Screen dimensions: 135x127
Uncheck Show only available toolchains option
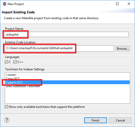[7, 107]
